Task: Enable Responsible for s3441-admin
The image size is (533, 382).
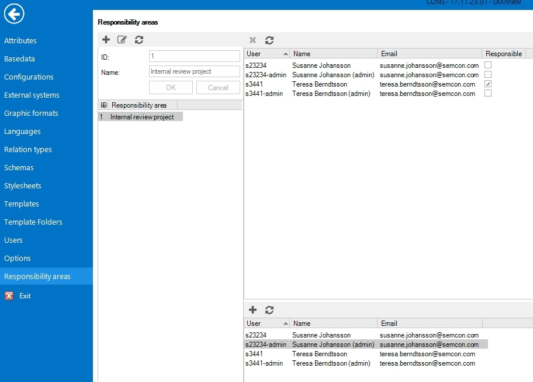Action: (488, 94)
